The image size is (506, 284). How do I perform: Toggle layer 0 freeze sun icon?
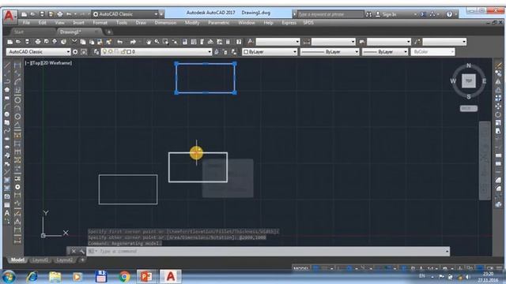111,52
